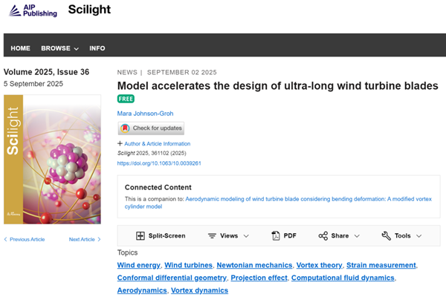The width and height of the screenshot is (446, 297).
Task: Click the Next Article arrow
Action: point(99,239)
